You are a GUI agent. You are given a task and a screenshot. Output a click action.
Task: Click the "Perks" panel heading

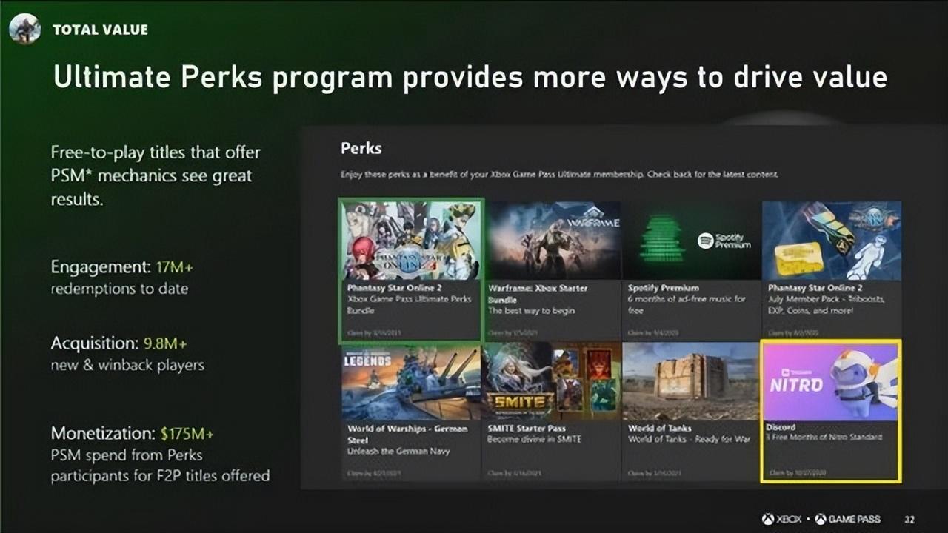point(361,148)
